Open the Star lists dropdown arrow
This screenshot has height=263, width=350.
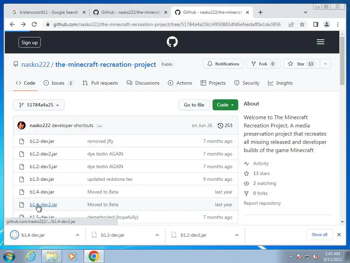point(325,64)
